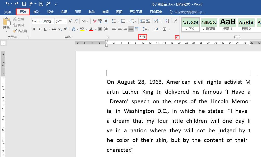
Task: Toggle subscript formatting
Action: pyautogui.click(x=60, y=29)
